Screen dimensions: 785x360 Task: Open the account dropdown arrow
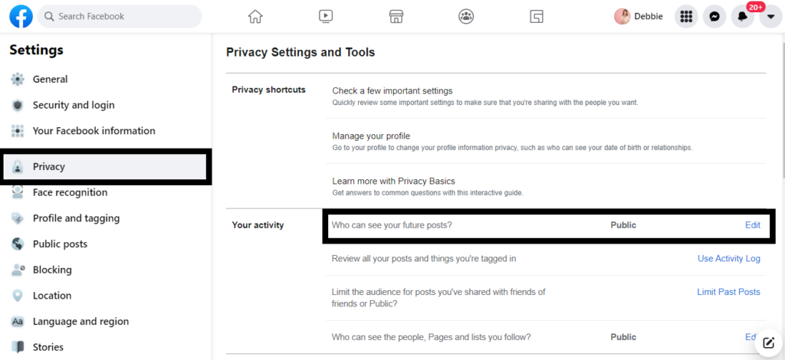(x=770, y=17)
